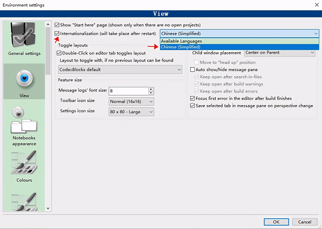Viewport: 322px width, 229px height.
Task: Select the View eye icon
Action: (x=24, y=78)
